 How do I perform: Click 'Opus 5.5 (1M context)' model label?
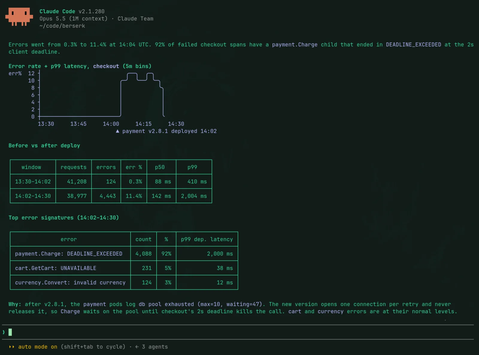[73, 19]
